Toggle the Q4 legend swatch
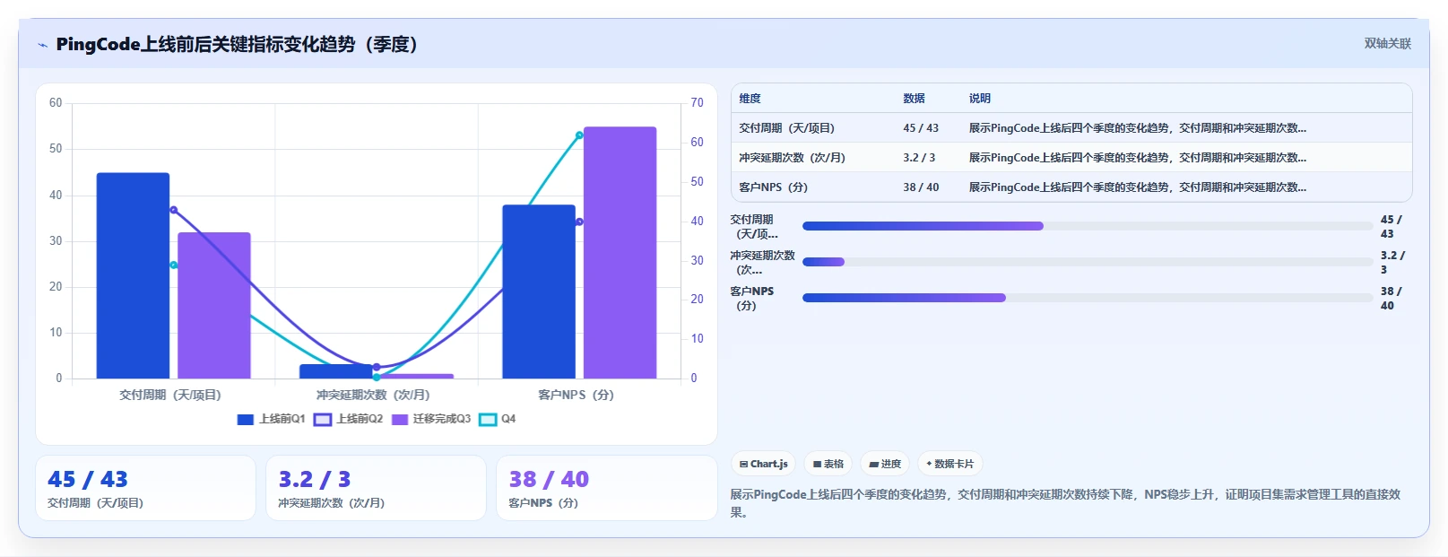Image resolution: width=1448 pixels, height=557 pixels. tap(488, 420)
